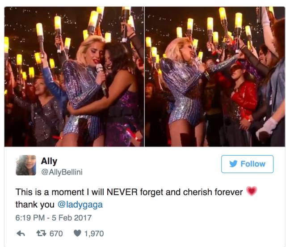View the 1,970 likes count
The width and height of the screenshot is (286, 247).
[x=94, y=234]
